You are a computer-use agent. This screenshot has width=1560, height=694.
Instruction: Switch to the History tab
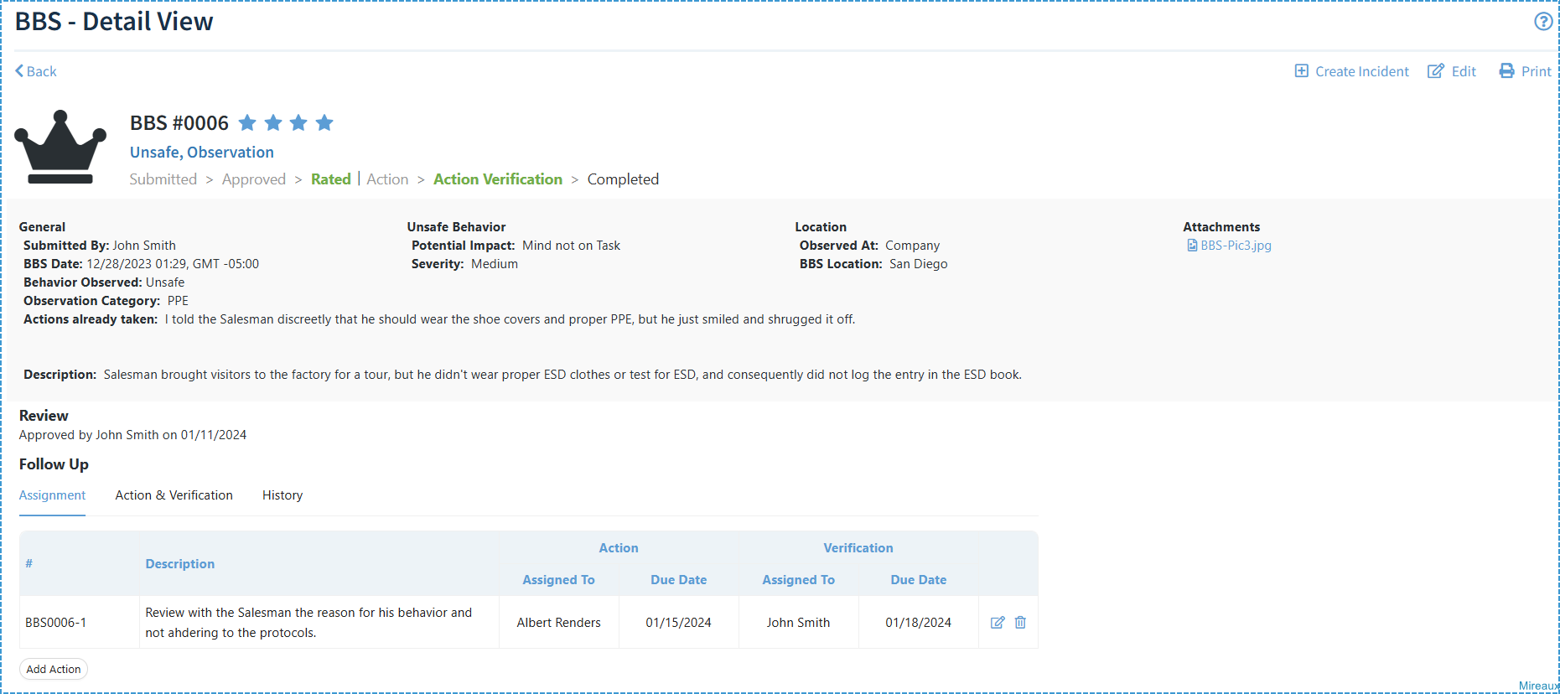coord(282,495)
